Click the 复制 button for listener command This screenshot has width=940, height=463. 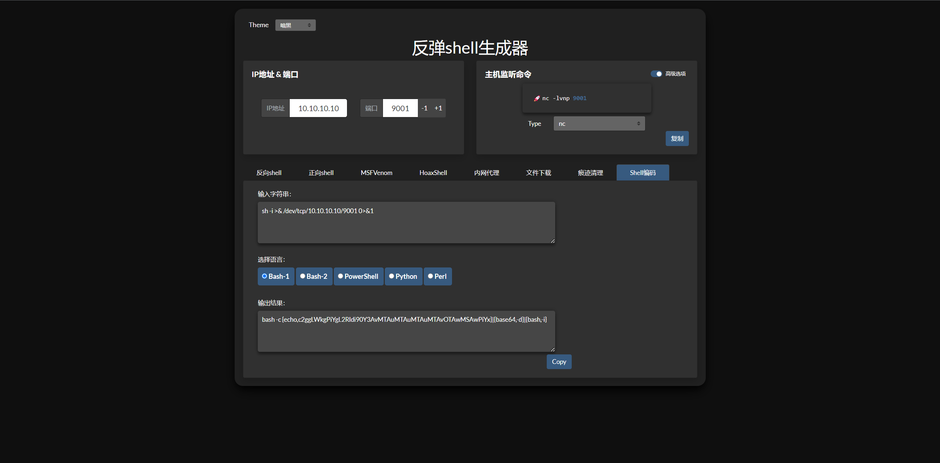pyautogui.click(x=677, y=139)
